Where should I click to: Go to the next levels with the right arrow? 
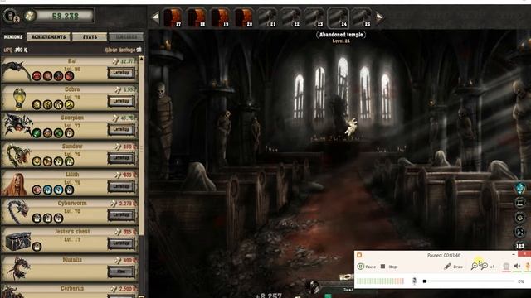[x=379, y=17]
